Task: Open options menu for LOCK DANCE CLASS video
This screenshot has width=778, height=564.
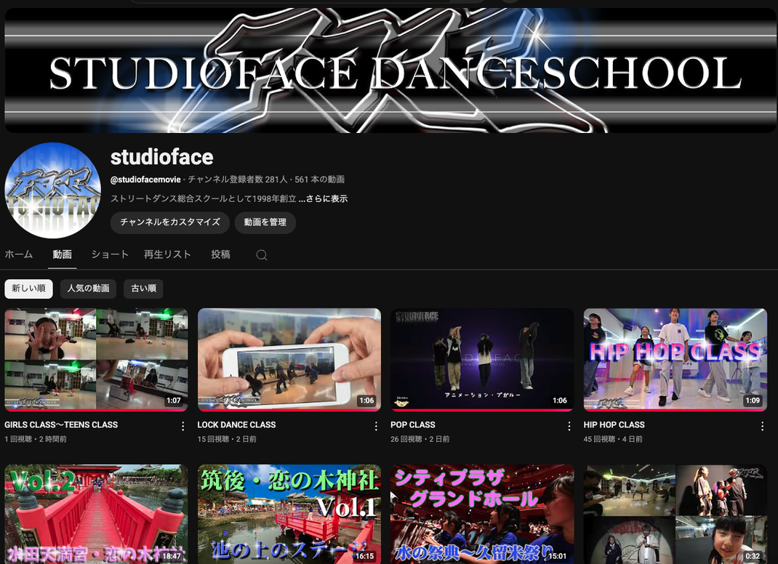Action: tap(376, 426)
